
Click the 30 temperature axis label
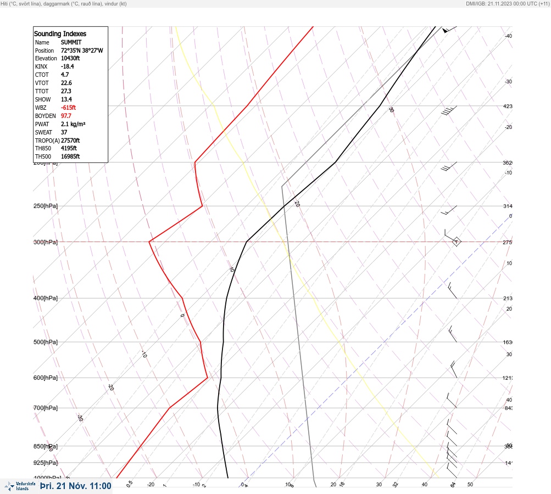click(379, 485)
